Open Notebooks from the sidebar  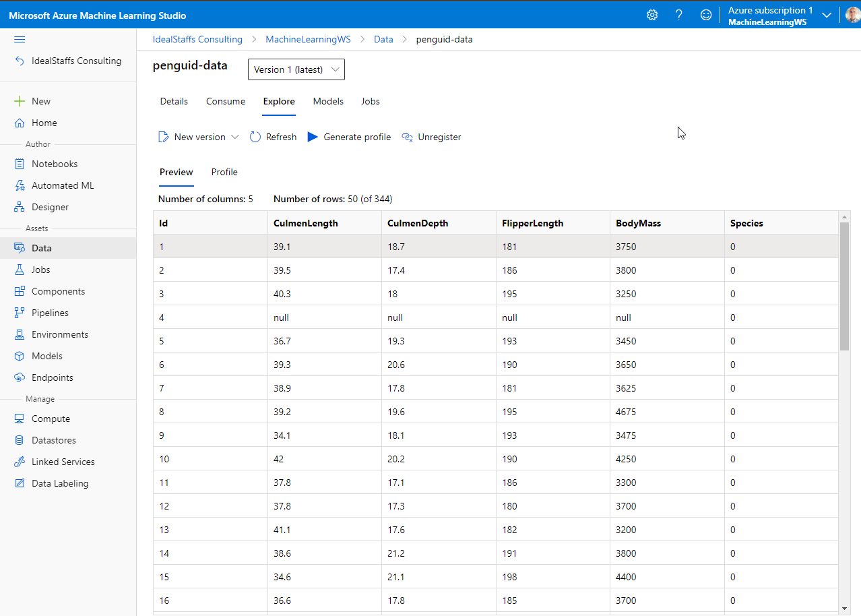point(54,164)
